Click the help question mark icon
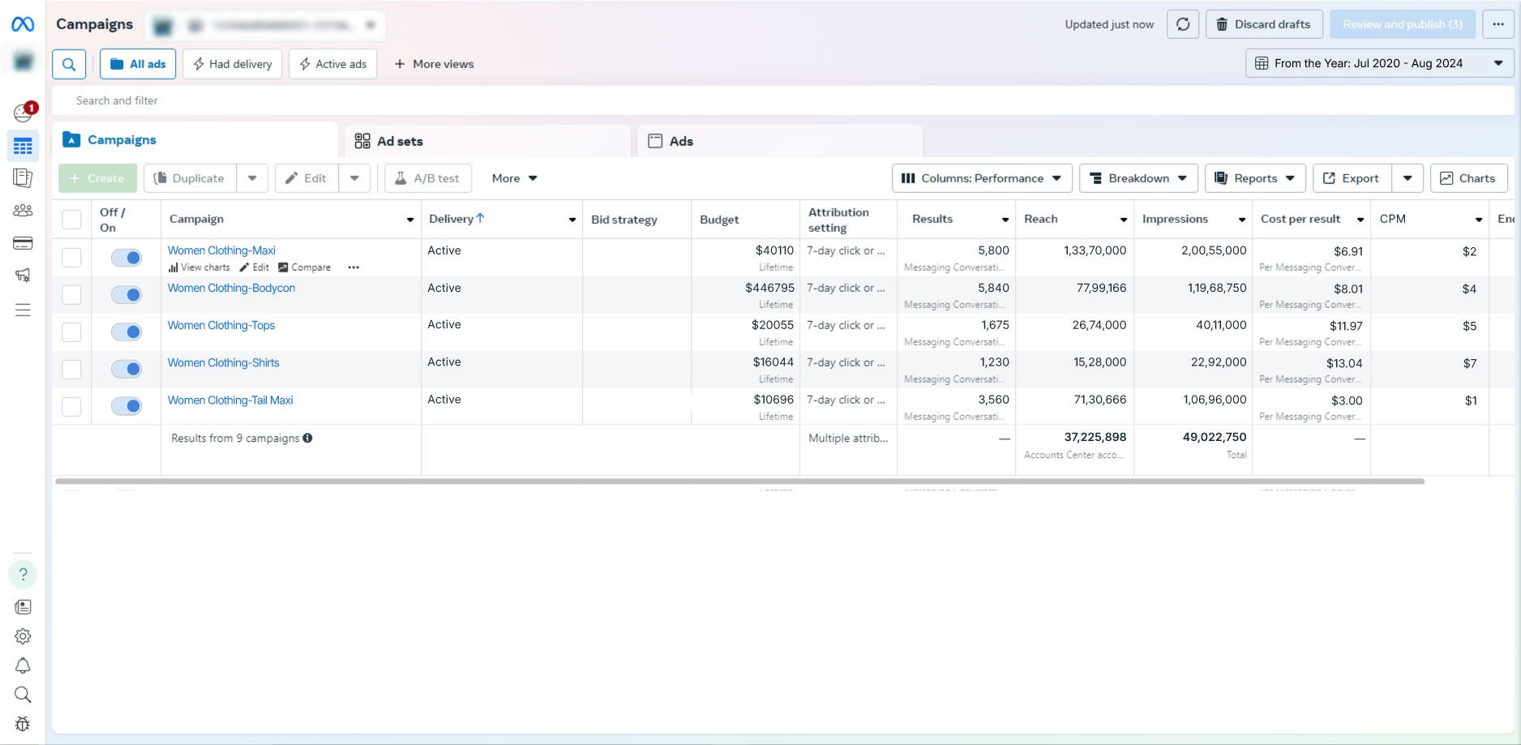 coord(23,574)
